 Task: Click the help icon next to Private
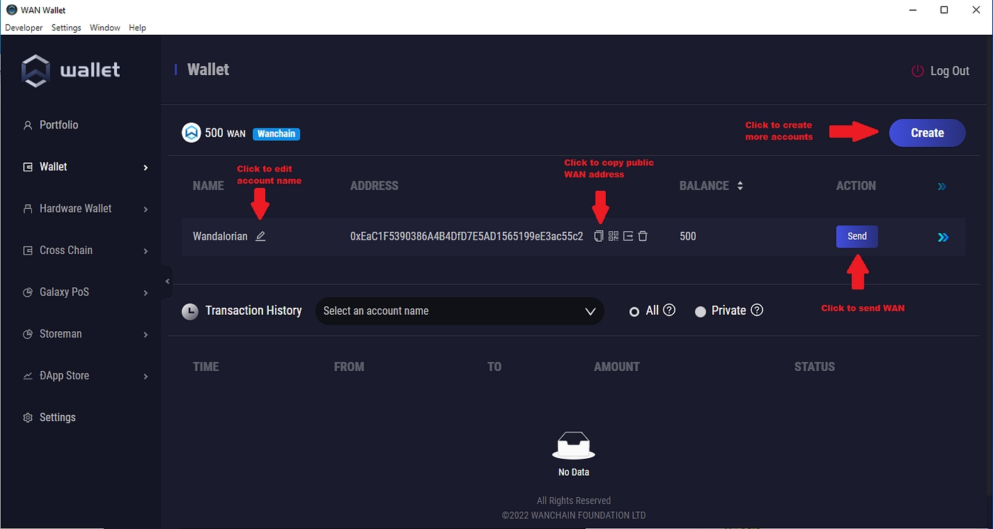757,310
